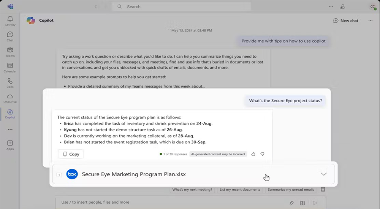Select the What's the Secure Eye project status message
Viewport: 380px width, 209px height.
point(285,101)
